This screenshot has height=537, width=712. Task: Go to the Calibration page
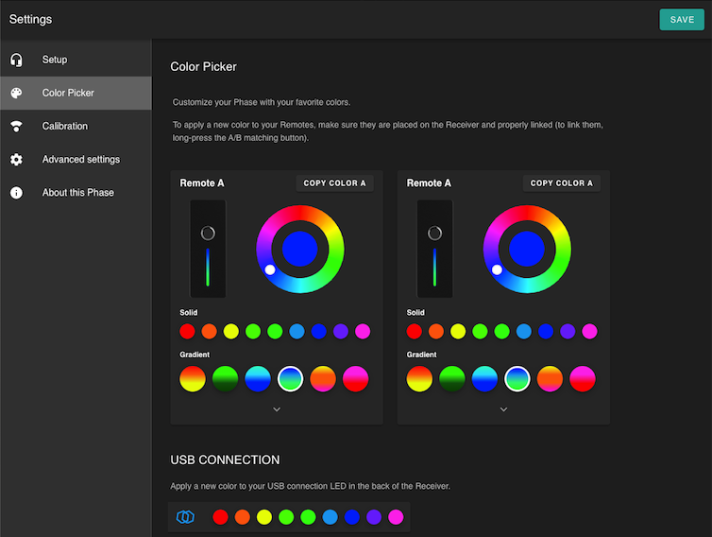pos(76,127)
